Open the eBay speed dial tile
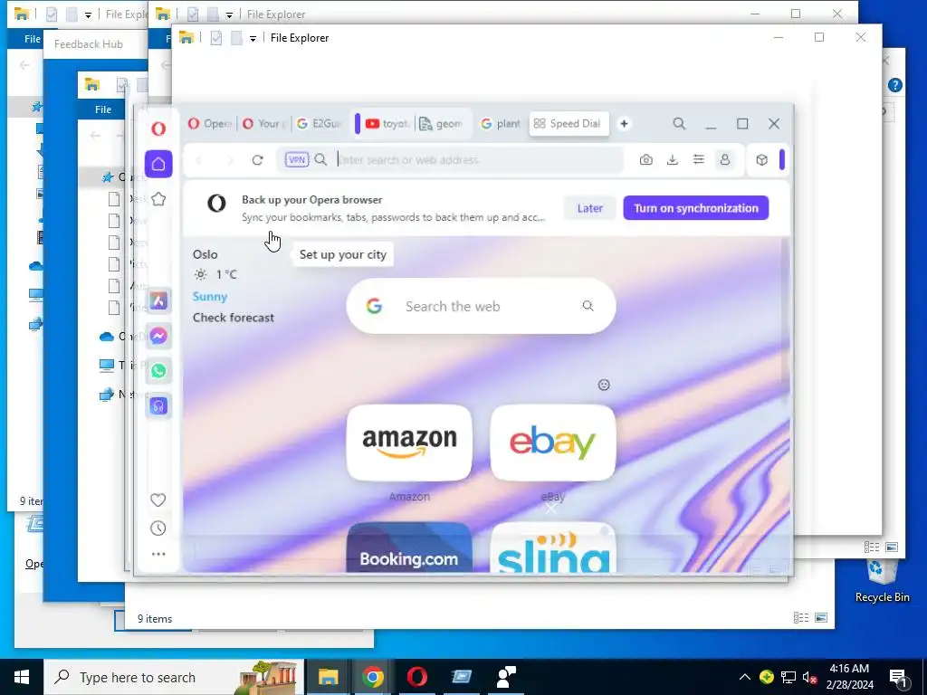The image size is (927, 695). [553, 443]
